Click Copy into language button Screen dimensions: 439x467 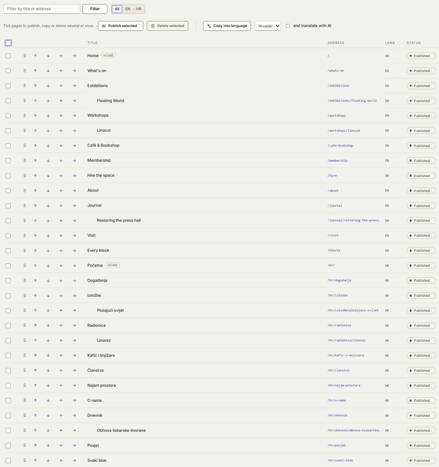(x=227, y=26)
